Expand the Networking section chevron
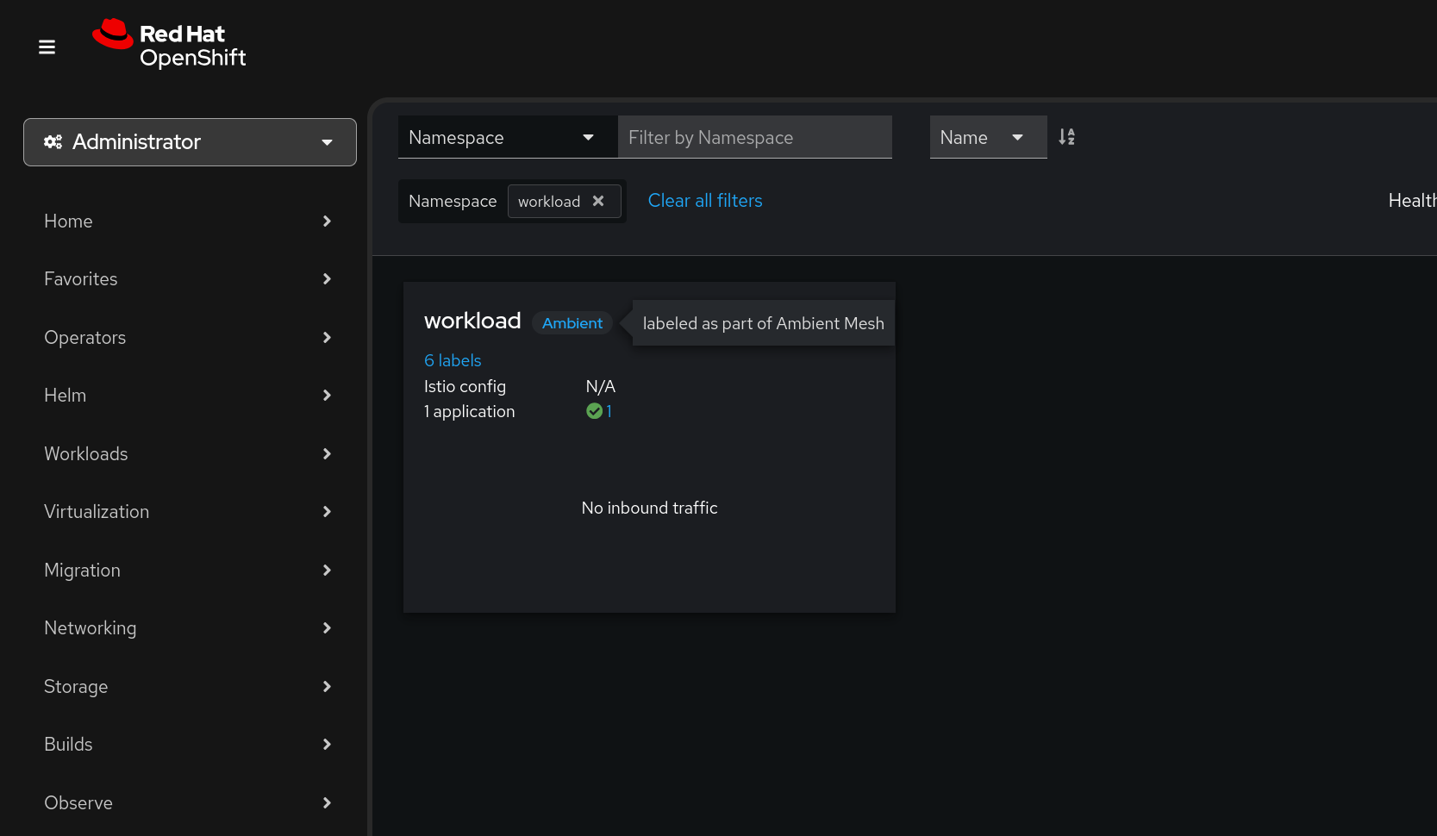 [x=327, y=628]
